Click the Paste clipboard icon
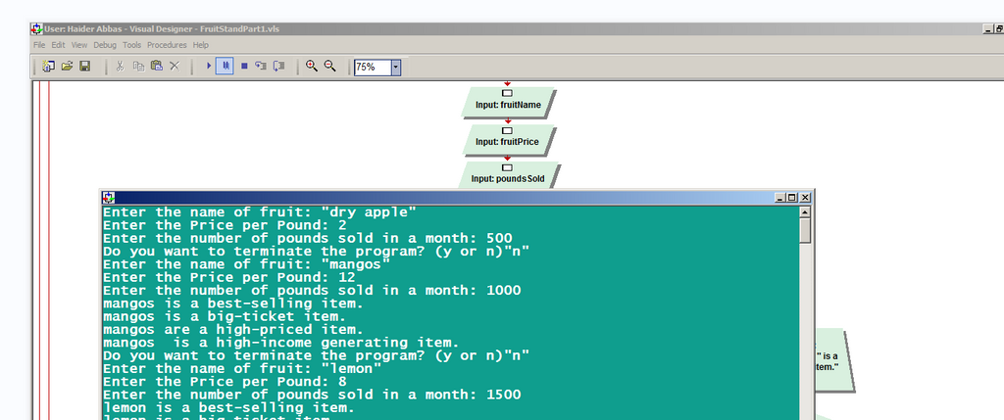1004x420 pixels. pyautogui.click(x=156, y=67)
